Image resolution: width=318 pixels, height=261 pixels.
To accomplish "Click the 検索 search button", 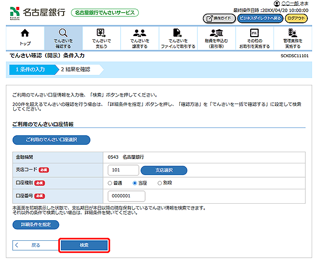I will [84, 245].
